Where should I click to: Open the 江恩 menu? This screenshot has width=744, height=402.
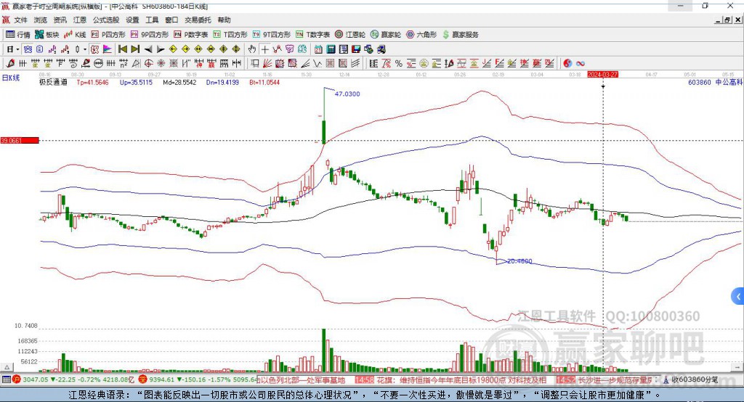pyautogui.click(x=80, y=20)
